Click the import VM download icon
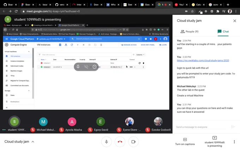Viewport: 240px width, 150px height. (x=66, y=45)
